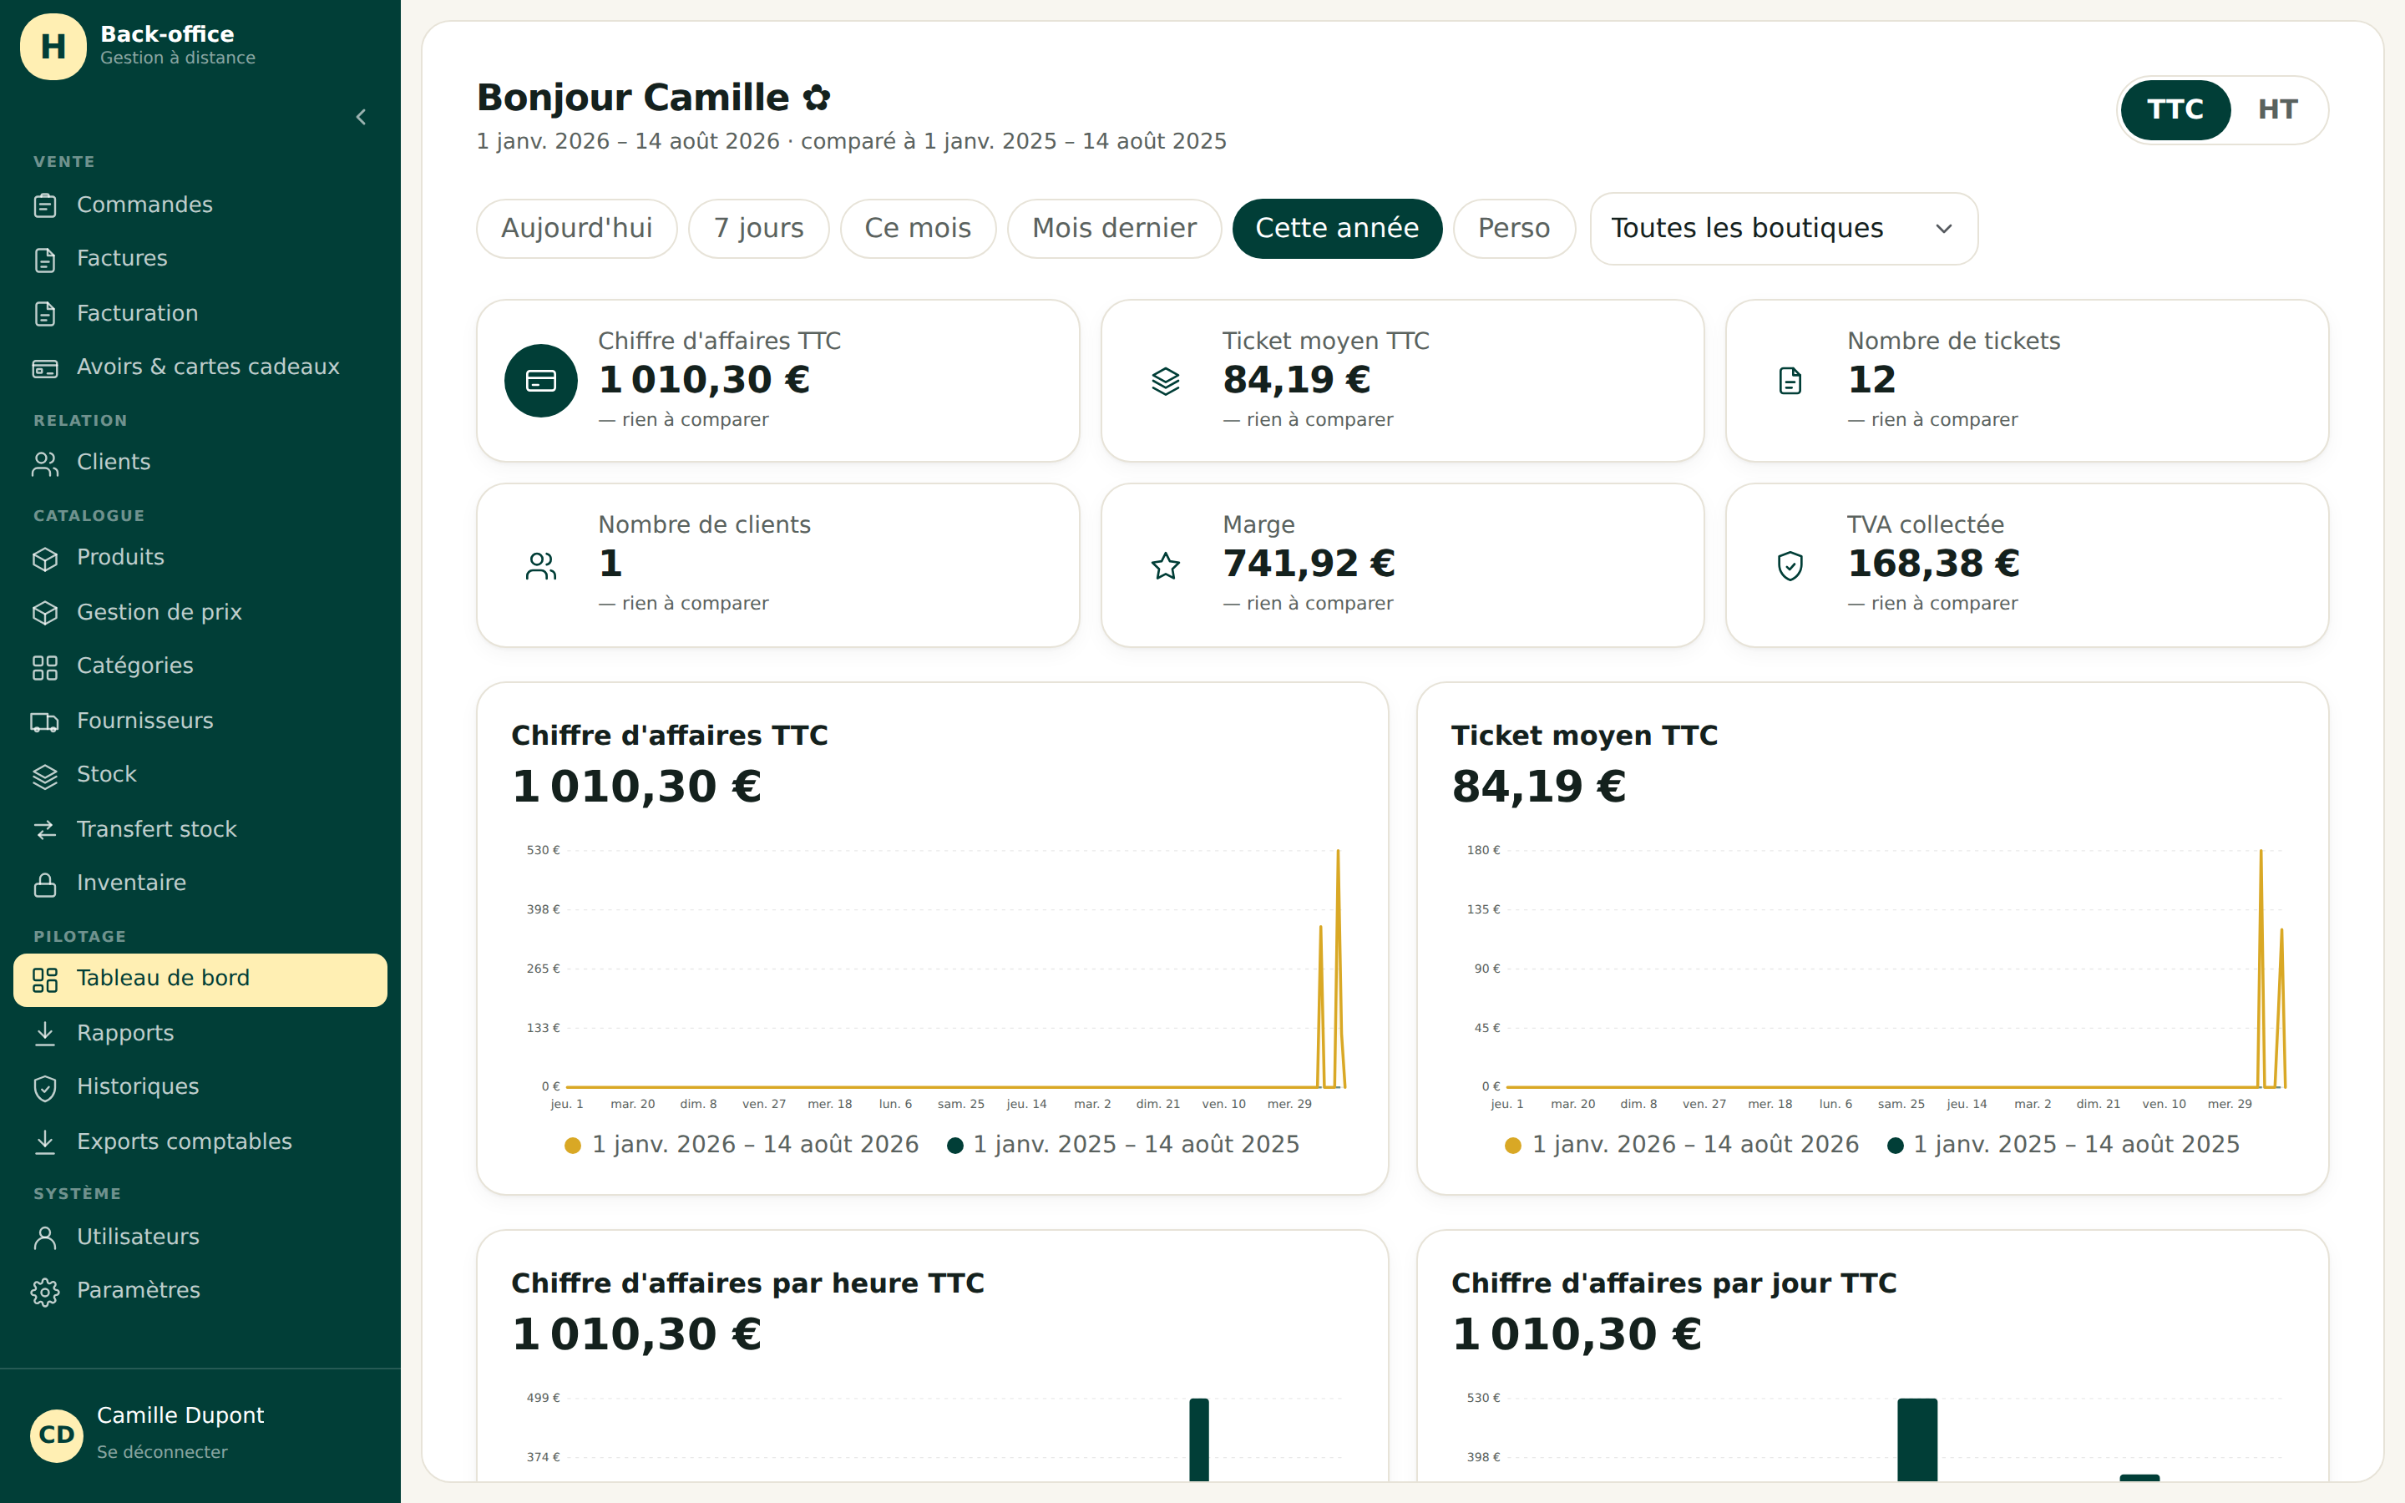Select the Ce mois period
2405x1503 pixels.
[917, 229]
